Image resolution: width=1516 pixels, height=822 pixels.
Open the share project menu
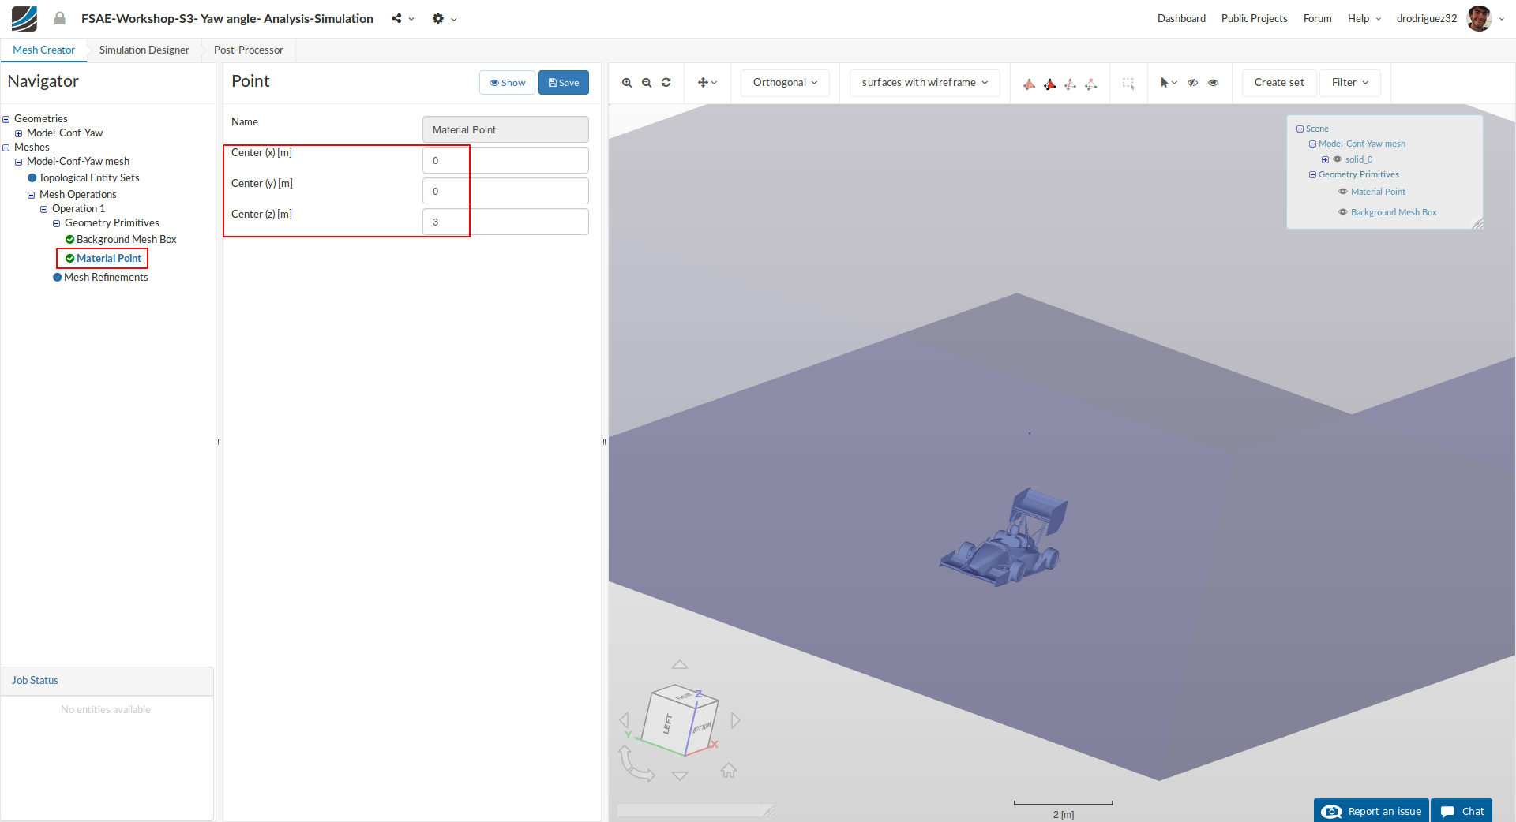(402, 18)
